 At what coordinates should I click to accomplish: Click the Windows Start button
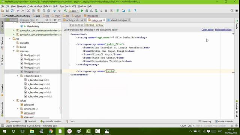[x=4, y=131]
